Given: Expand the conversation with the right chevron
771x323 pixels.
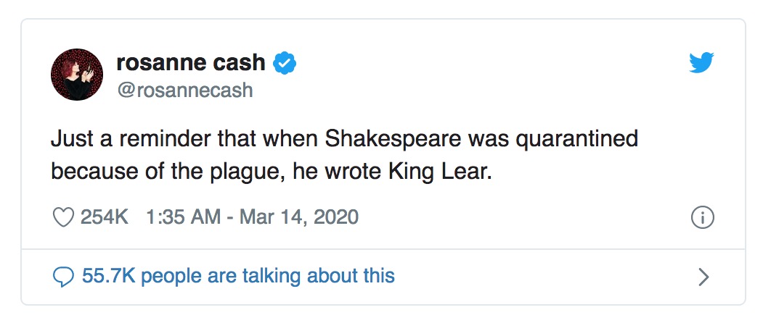Looking at the screenshot, I should (x=702, y=276).
